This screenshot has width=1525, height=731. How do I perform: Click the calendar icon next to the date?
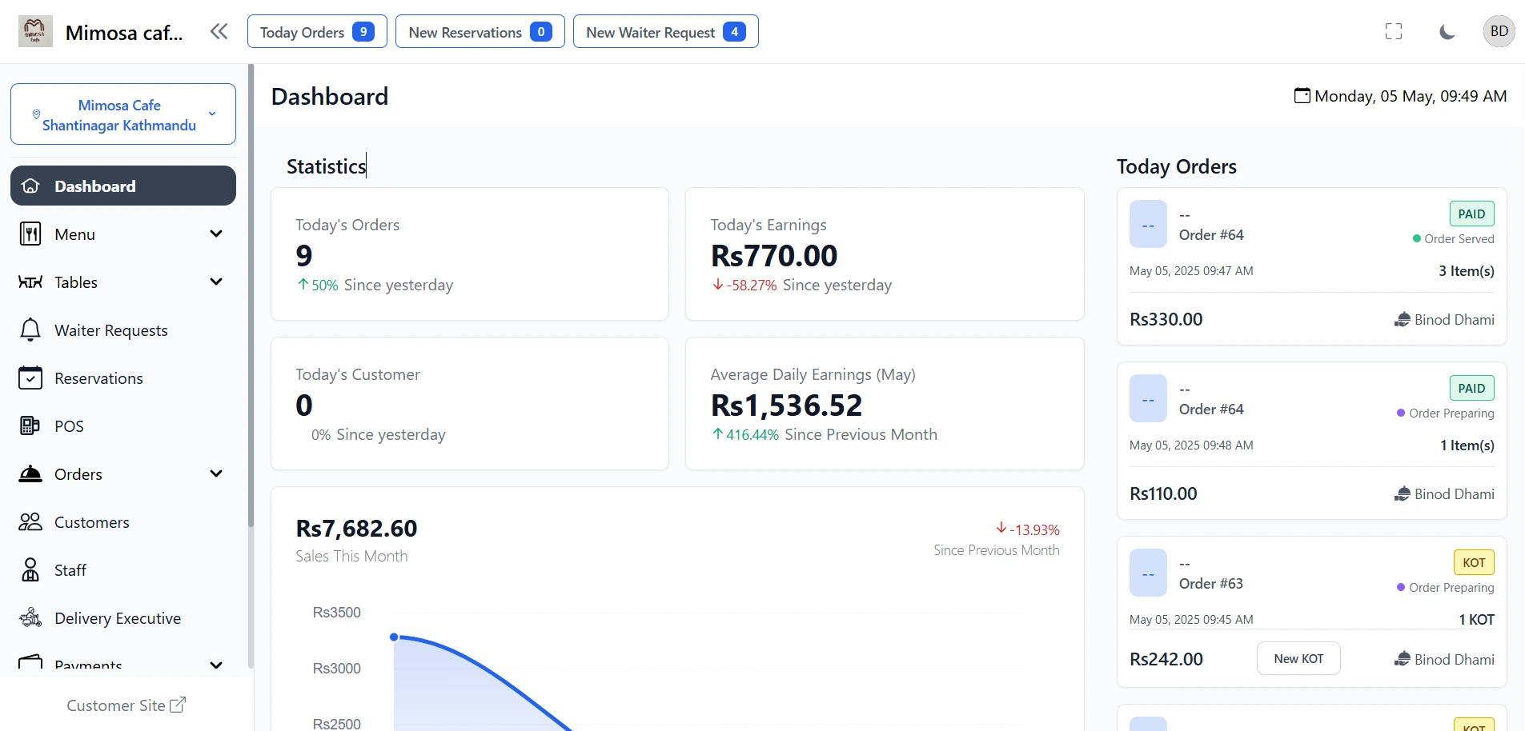tap(1302, 95)
